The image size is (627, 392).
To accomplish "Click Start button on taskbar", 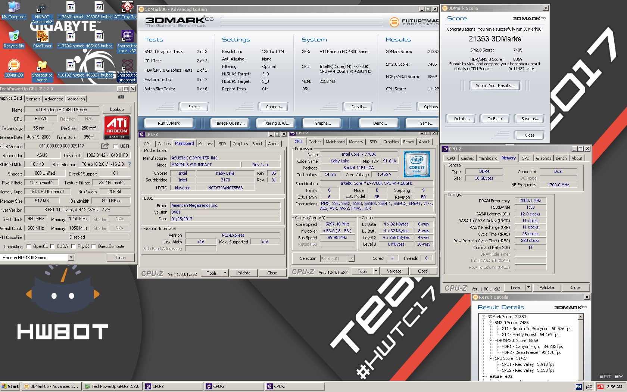I will [10, 386].
